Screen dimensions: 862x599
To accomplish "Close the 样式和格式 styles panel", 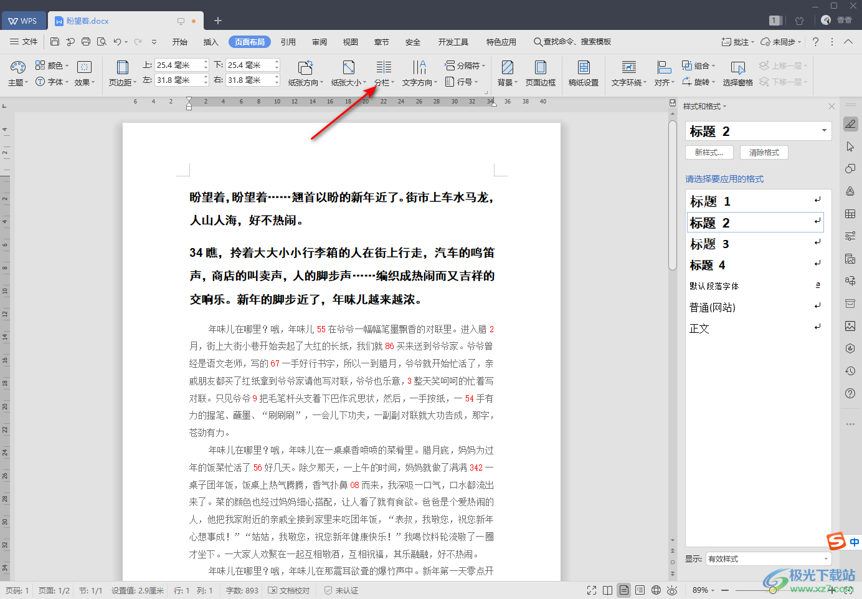I will [831, 107].
